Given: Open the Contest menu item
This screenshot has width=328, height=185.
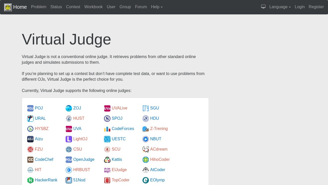Looking at the screenshot, I should tap(73, 7).
